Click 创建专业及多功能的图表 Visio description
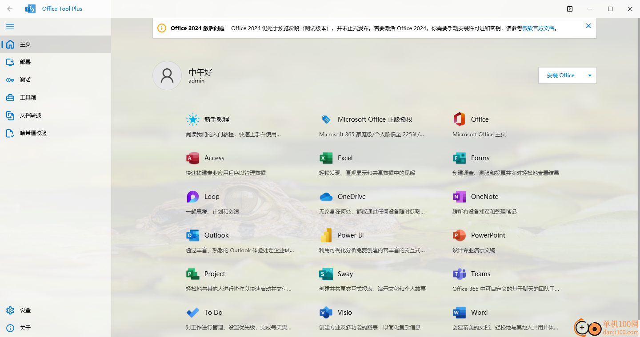The height and width of the screenshot is (337, 640). pos(370,327)
